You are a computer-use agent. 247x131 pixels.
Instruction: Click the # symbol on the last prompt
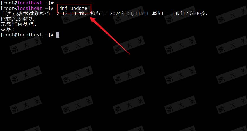coord(52,35)
